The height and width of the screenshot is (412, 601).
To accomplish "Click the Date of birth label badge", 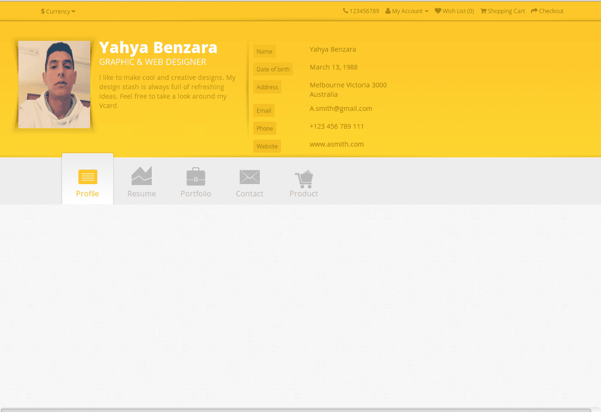I will (273, 70).
